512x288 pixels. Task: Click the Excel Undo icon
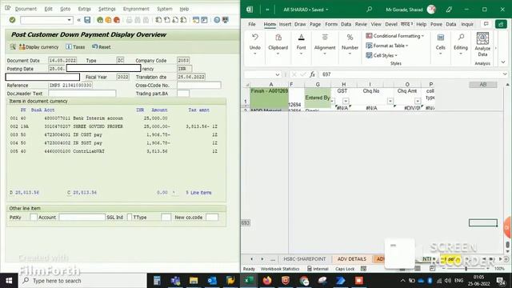(x=255, y=37)
